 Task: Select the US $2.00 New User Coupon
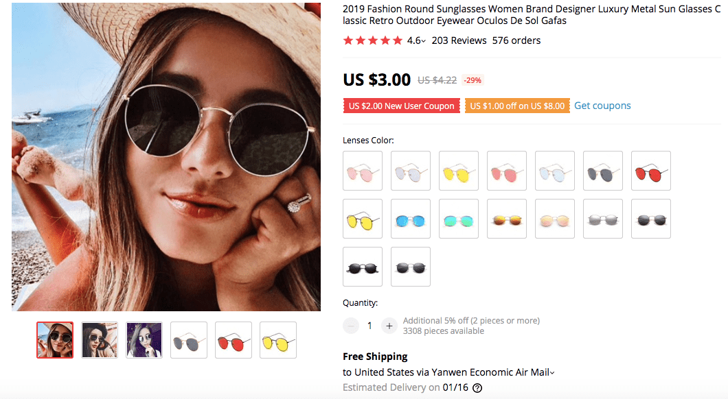coord(401,106)
